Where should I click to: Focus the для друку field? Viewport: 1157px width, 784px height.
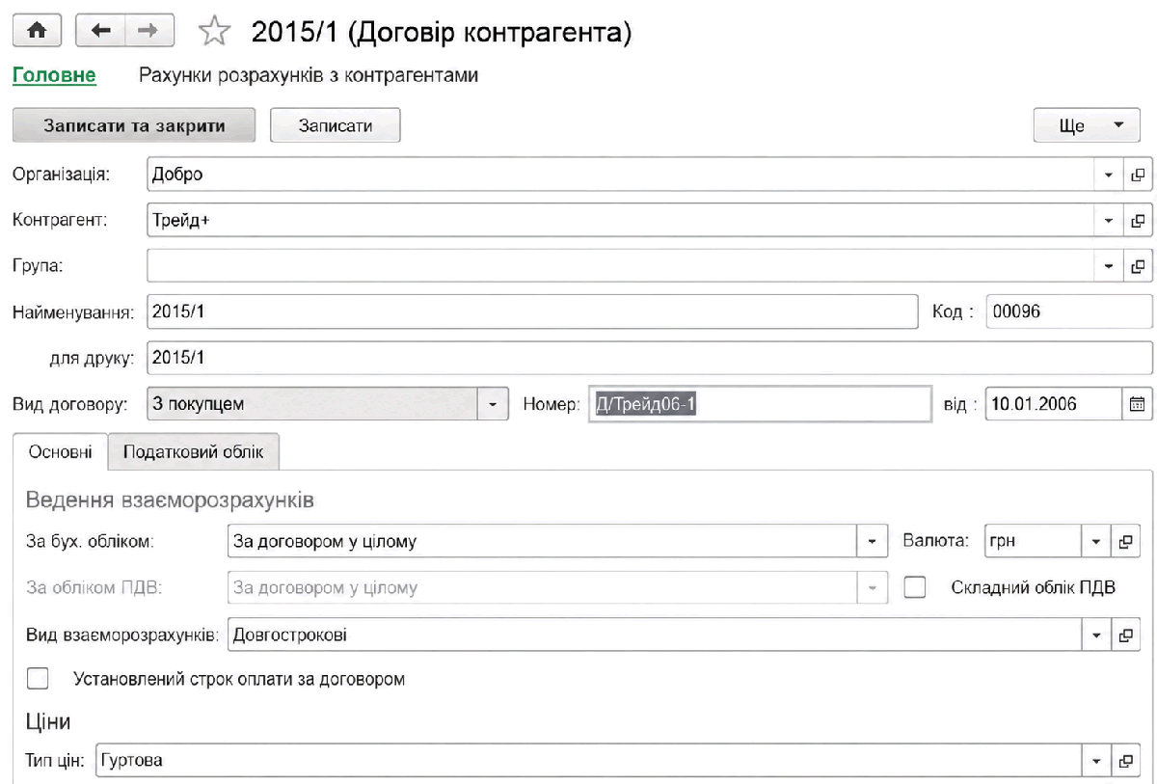(x=649, y=358)
